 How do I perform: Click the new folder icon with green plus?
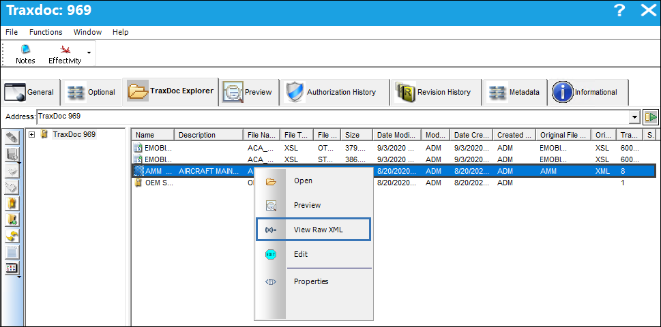tap(12, 219)
